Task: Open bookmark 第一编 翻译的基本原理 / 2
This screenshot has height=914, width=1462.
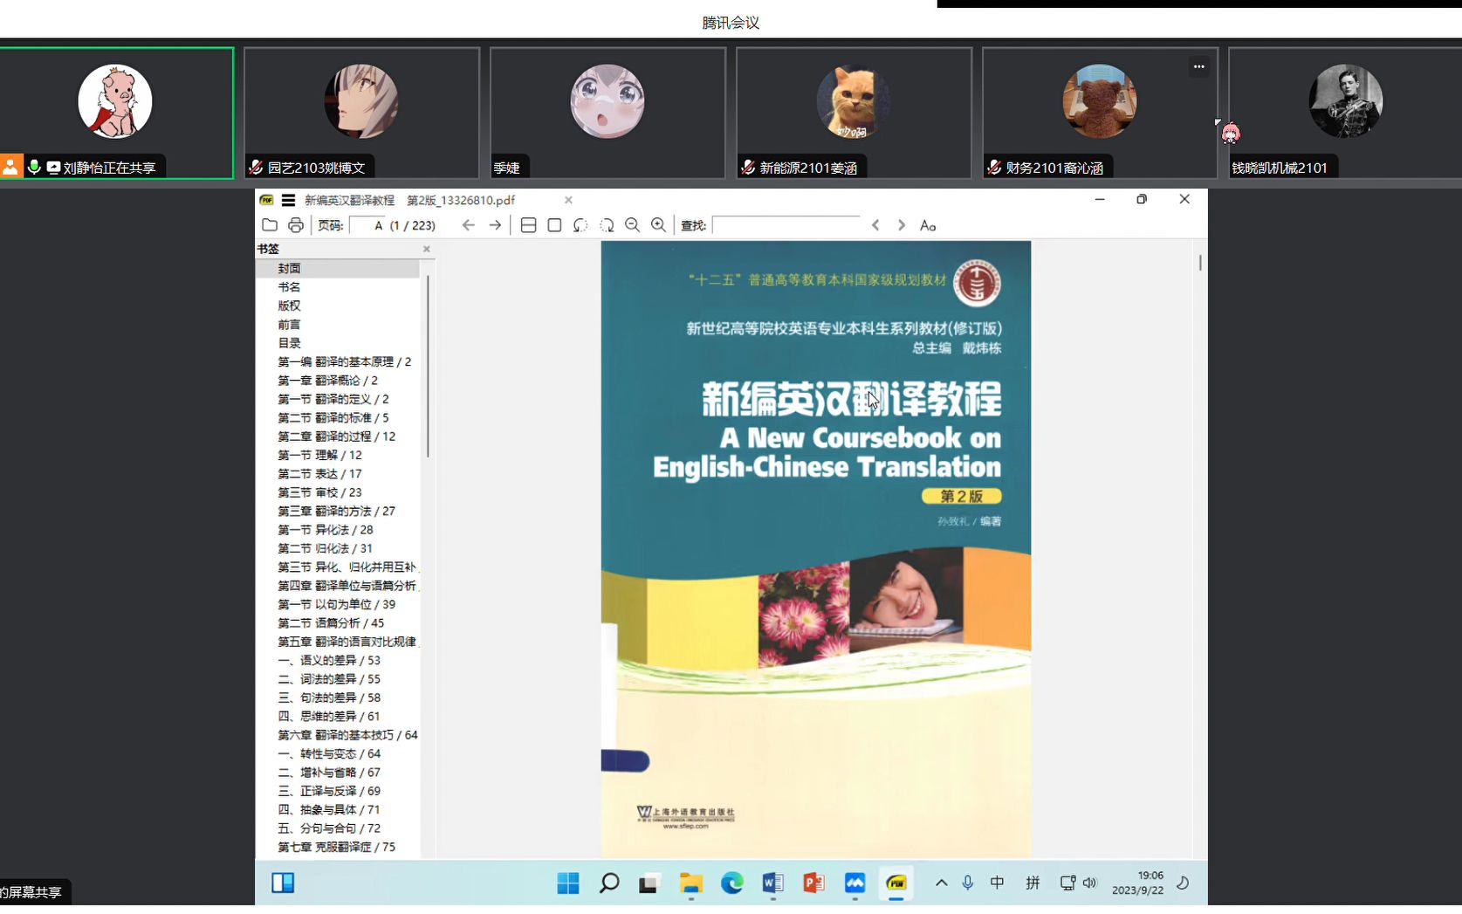Action: (344, 361)
